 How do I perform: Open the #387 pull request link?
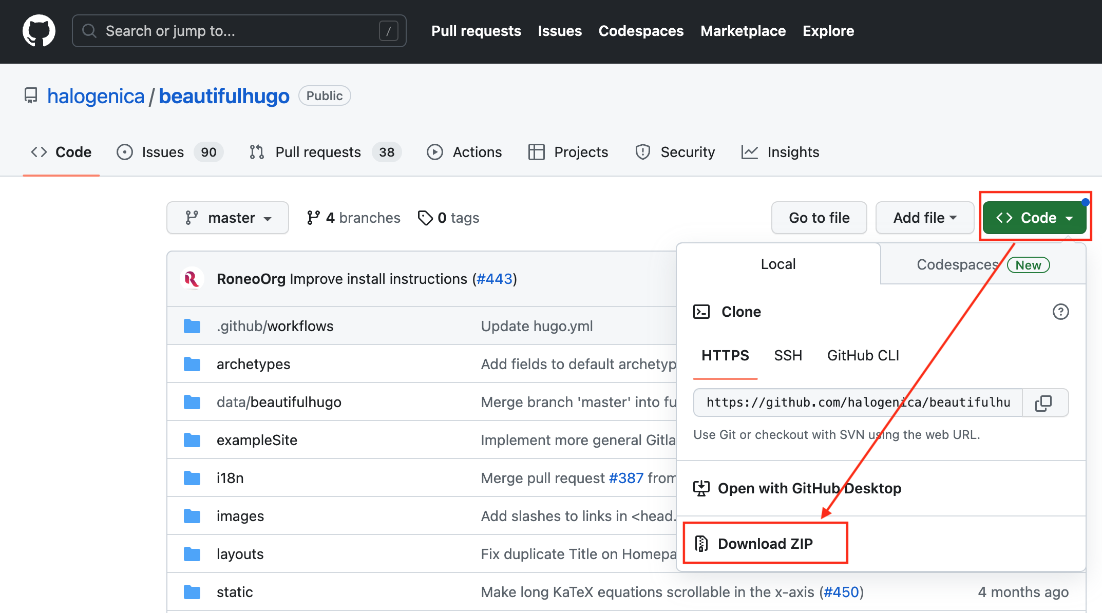pyautogui.click(x=626, y=478)
